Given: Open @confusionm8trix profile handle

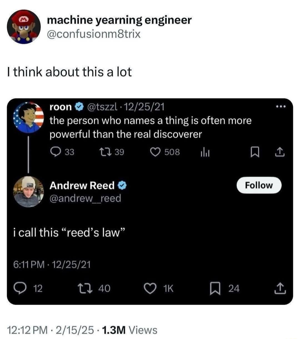Looking at the screenshot, I should [x=94, y=34].
